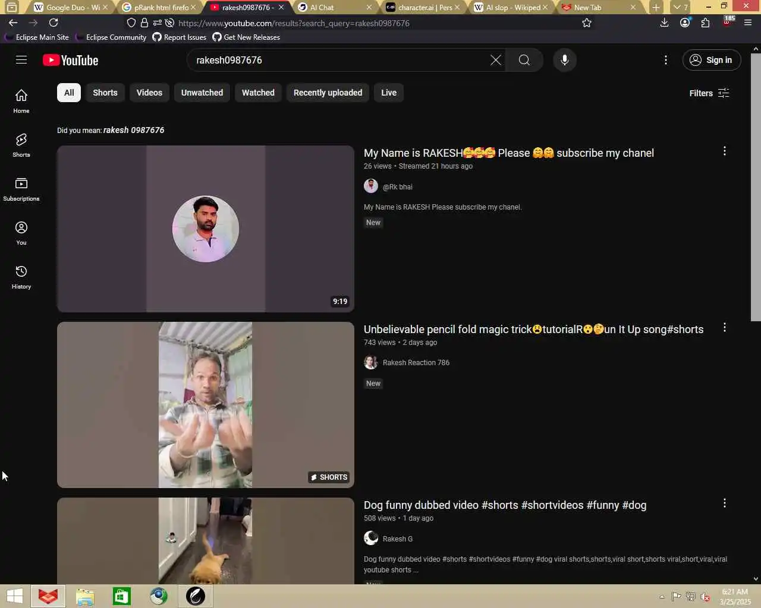This screenshot has height=608, width=761.
Task: Open the Firefox extensions puzzle icon
Action: [705, 23]
